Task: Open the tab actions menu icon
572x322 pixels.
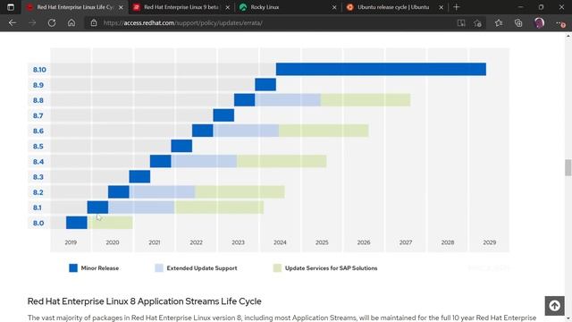Action: (x=10, y=7)
